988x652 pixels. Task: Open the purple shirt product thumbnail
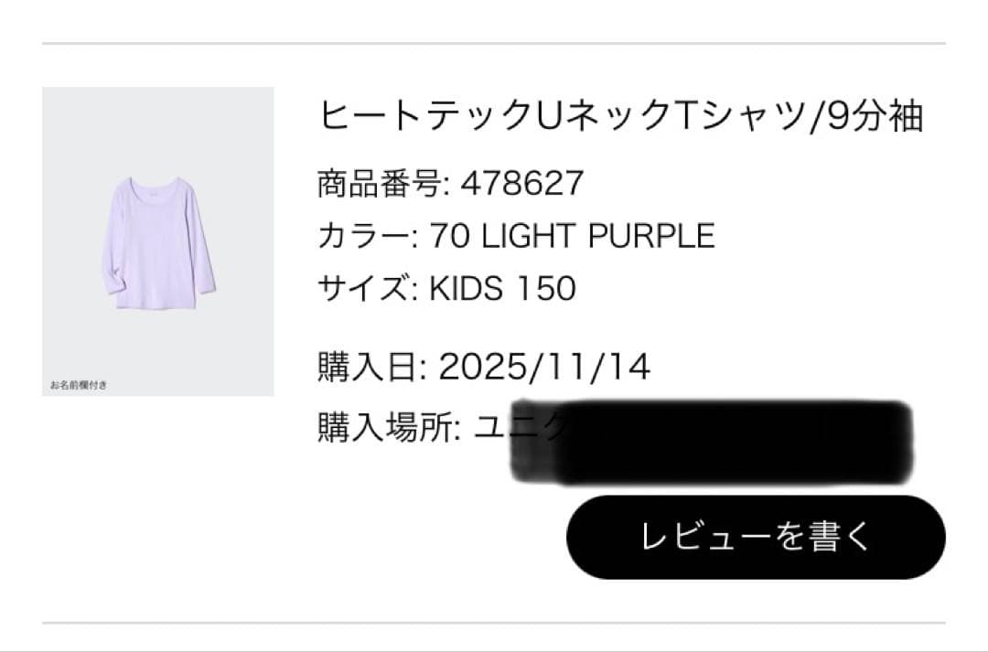click(157, 241)
